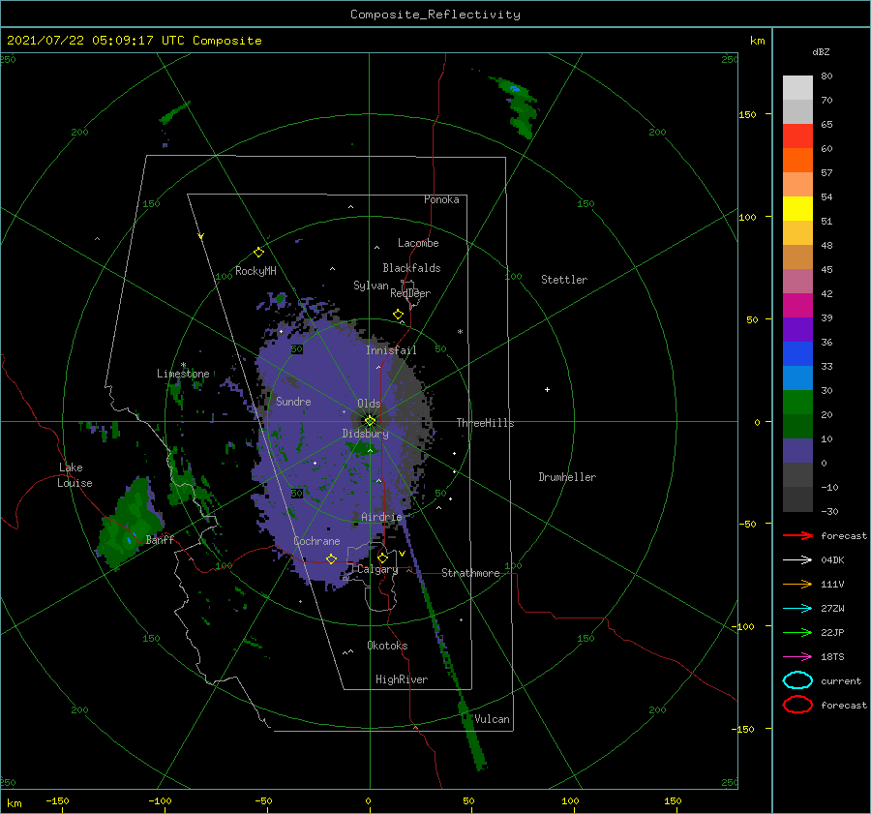Click the Drumheller city label
The width and height of the screenshot is (871, 814).
coord(567,477)
